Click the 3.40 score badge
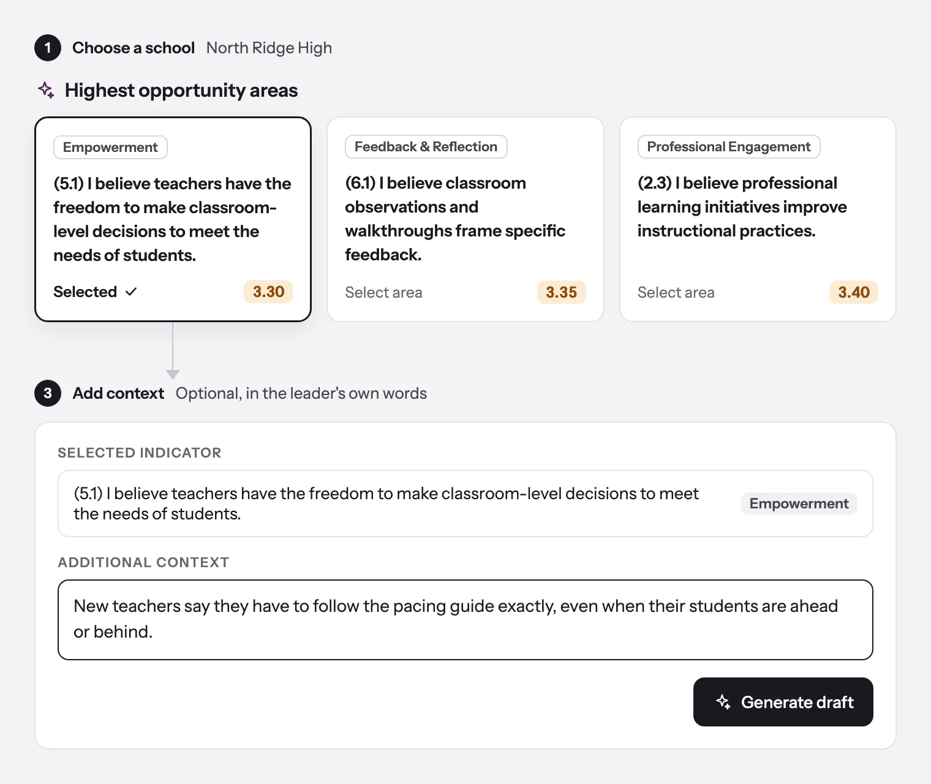The height and width of the screenshot is (784, 931). tap(853, 292)
